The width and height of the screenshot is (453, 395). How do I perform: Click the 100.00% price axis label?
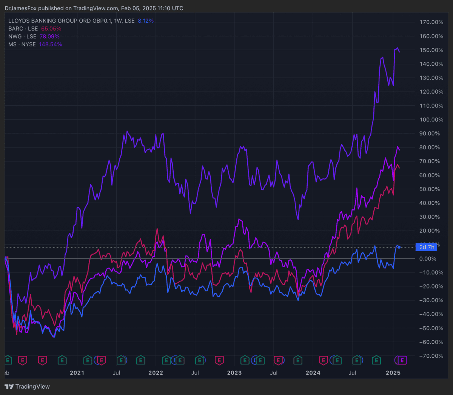[x=431, y=120]
